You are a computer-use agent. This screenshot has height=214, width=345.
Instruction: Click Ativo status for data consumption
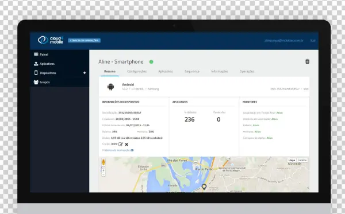[x=270, y=138]
